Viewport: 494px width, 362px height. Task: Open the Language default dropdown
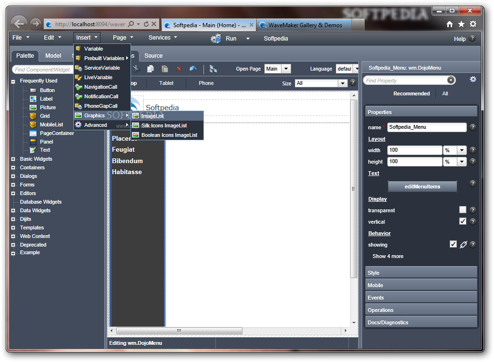(x=356, y=69)
